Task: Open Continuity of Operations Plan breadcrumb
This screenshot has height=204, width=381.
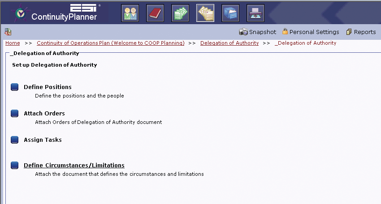Action: (x=111, y=43)
